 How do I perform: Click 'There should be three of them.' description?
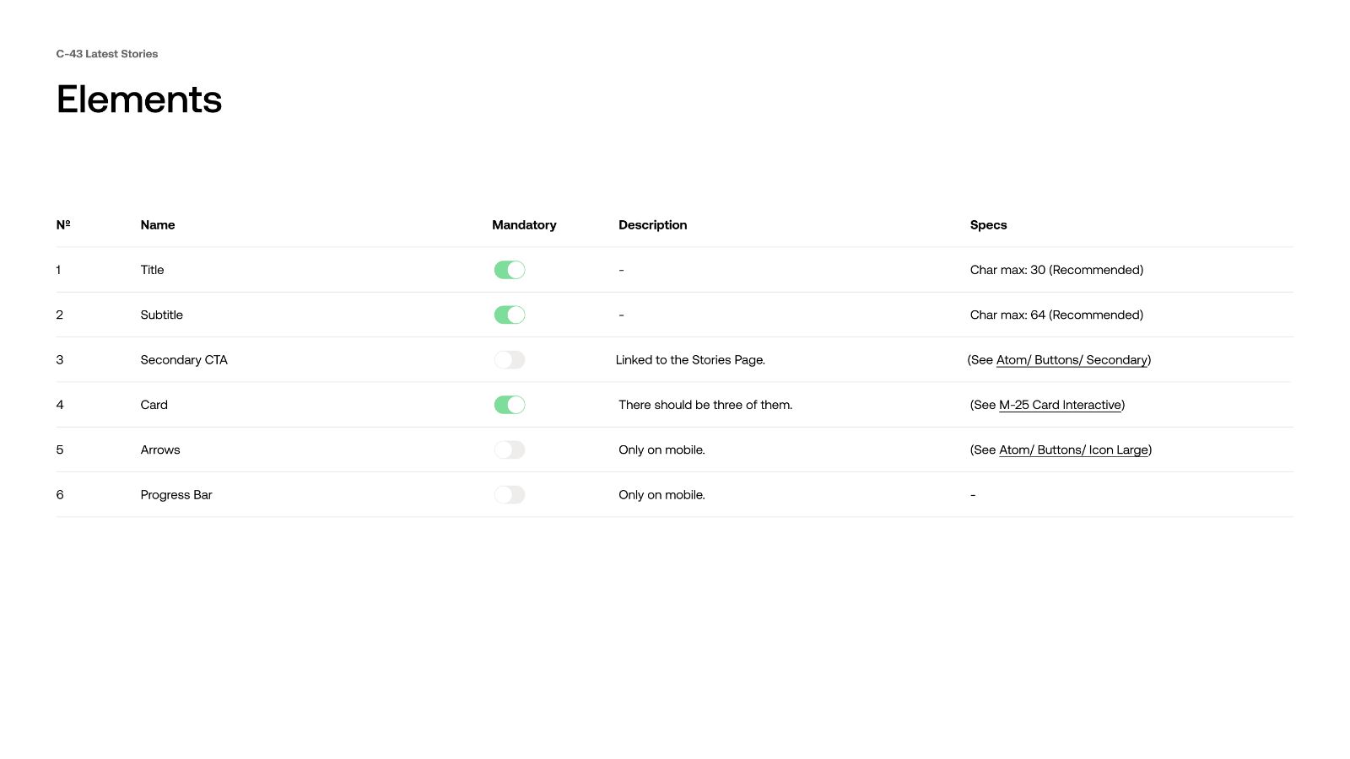705,405
